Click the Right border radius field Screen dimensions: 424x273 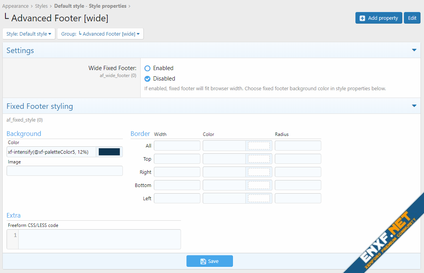coord(298,172)
